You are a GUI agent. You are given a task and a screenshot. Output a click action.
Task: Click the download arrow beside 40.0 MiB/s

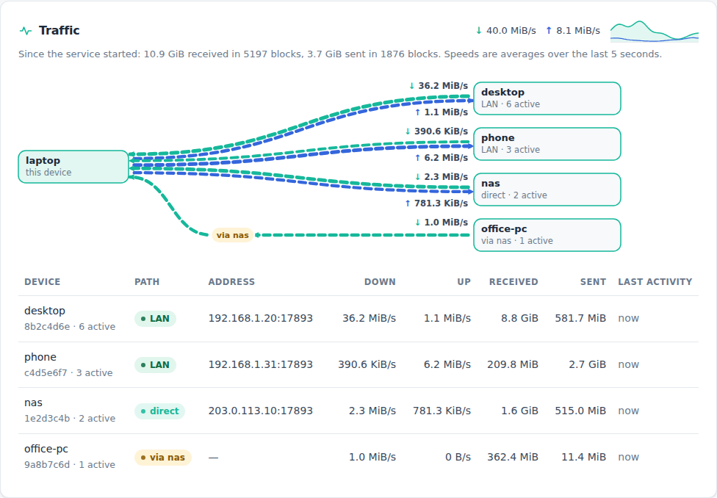click(479, 30)
